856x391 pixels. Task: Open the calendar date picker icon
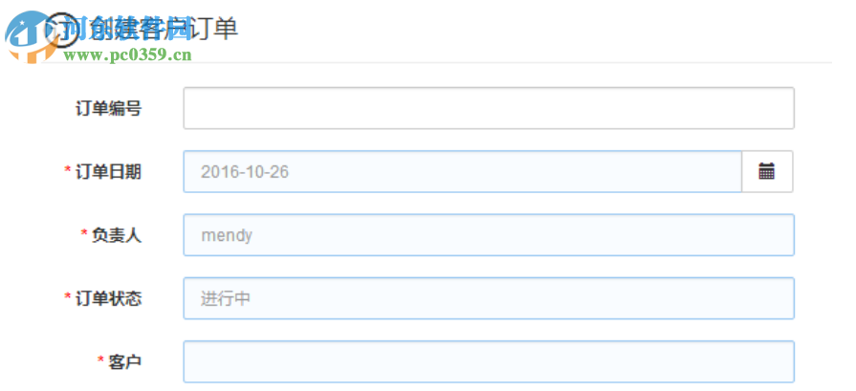pyautogui.click(x=767, y=172)
